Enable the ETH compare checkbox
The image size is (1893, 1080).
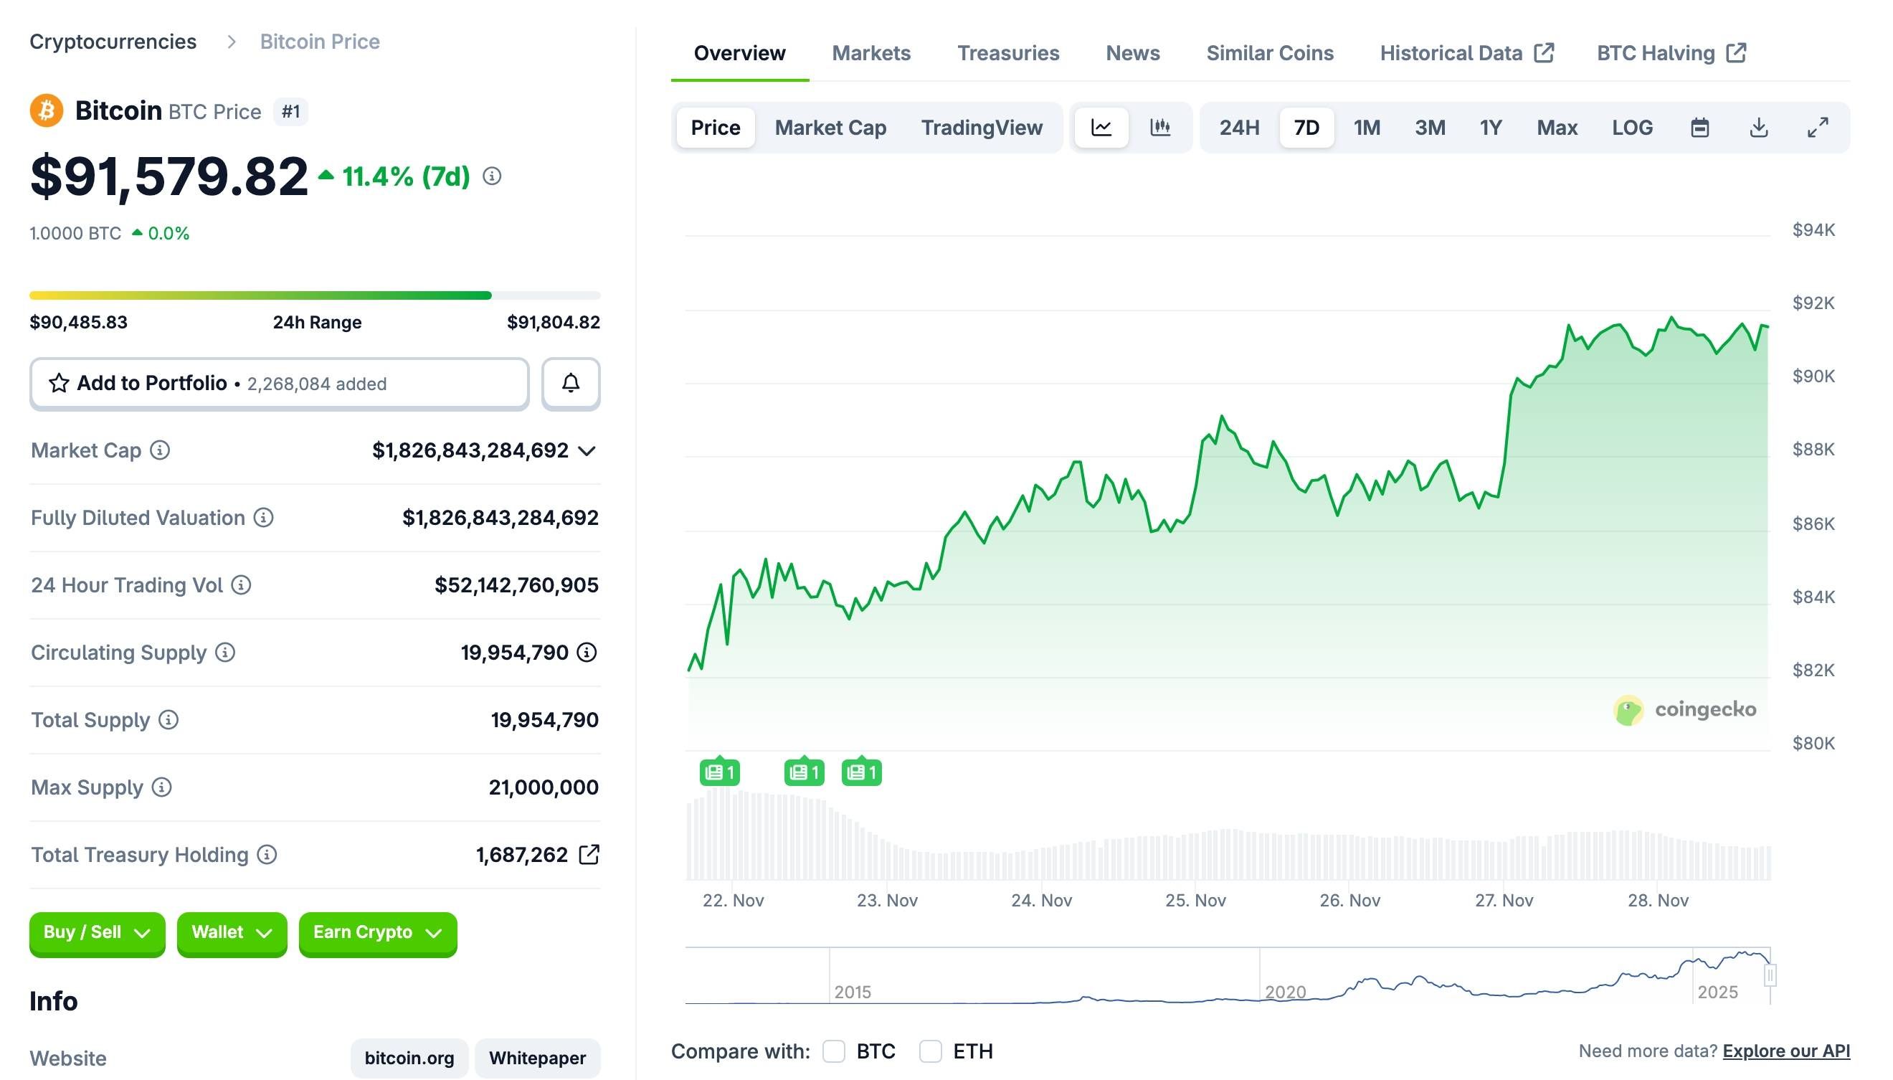click(931, 1051)
